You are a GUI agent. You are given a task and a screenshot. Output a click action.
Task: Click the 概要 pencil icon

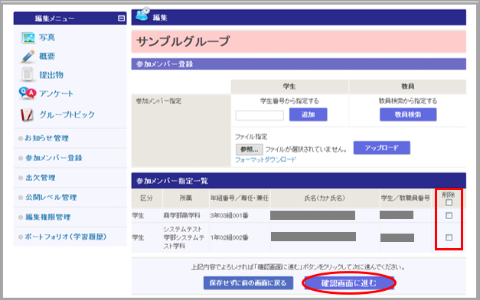point(28,56)
